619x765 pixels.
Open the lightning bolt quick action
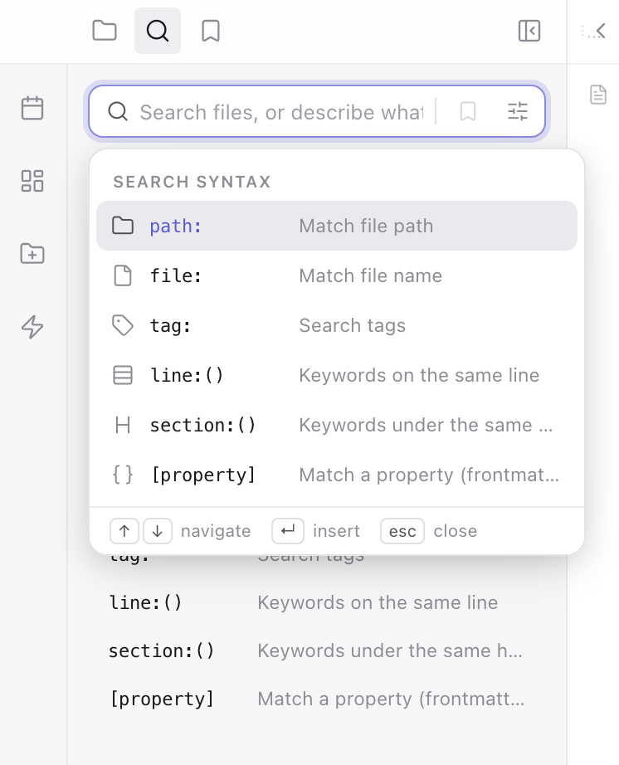pyautogui.click(x=32, y=326)
